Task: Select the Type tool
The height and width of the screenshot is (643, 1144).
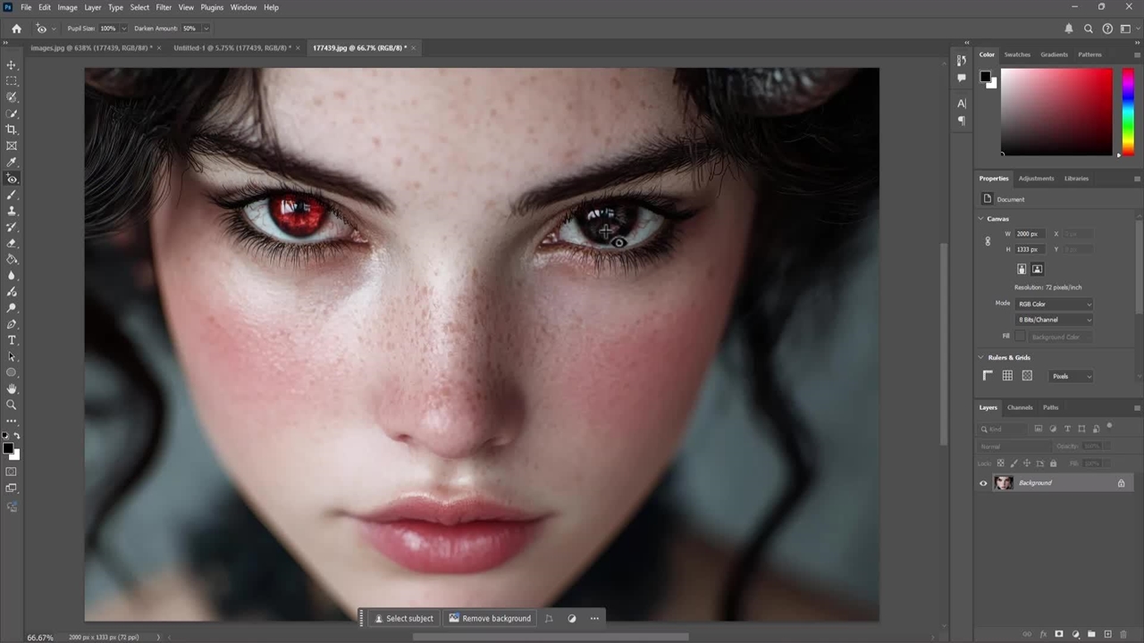Action: 12,340
